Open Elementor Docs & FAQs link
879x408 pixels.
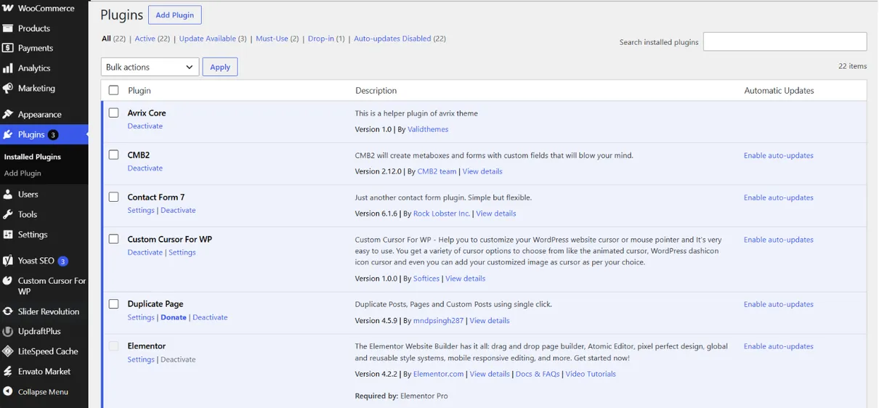click(x=538, y=375)
